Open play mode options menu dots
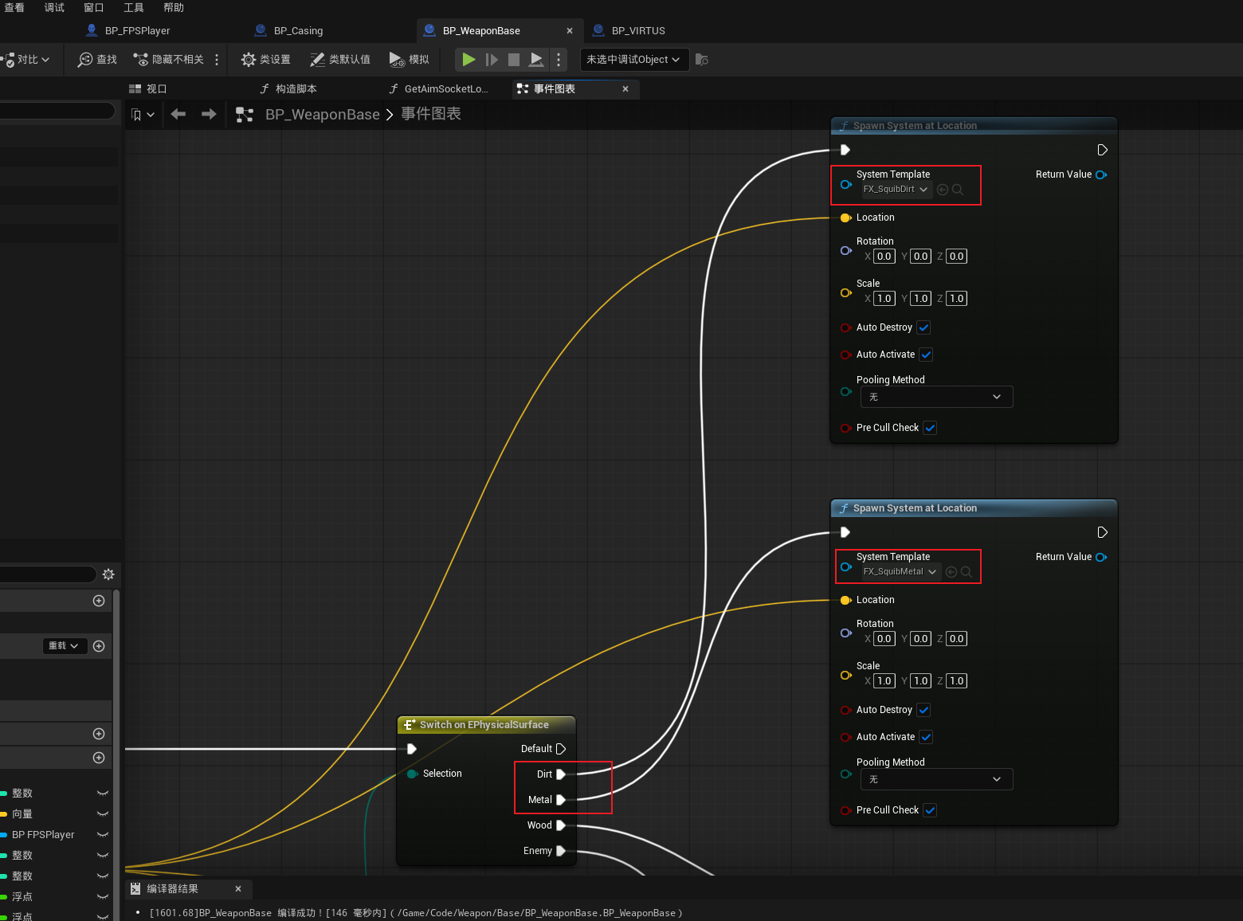The image size is (1243, 921). coord(559,60)
